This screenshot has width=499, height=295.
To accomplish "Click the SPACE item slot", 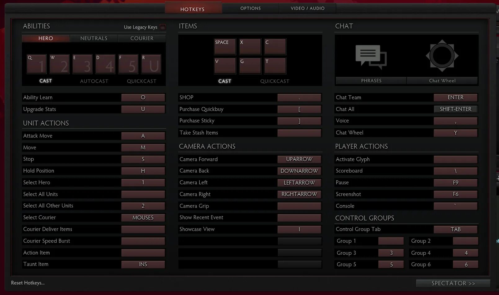I will pyautogui.click(x=225, y=47).
